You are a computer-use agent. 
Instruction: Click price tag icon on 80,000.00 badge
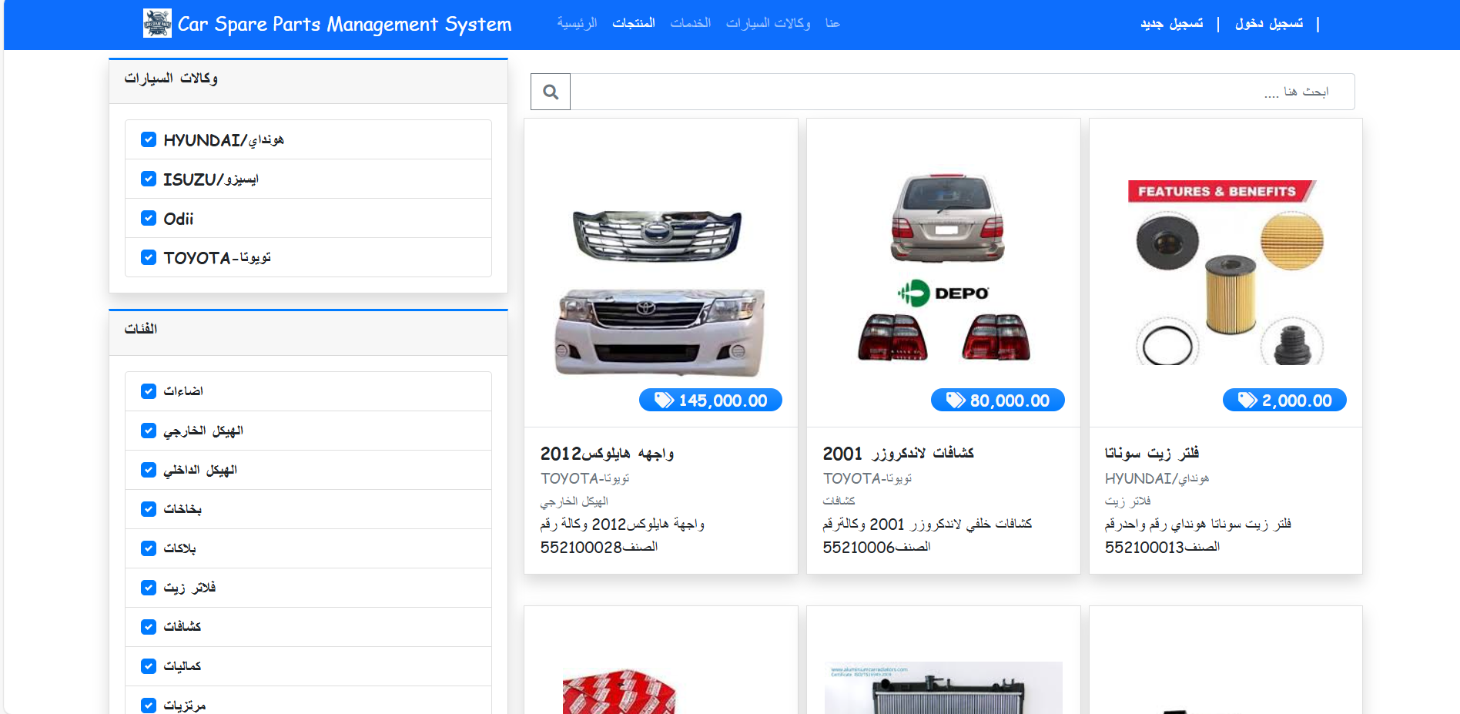coord(956,401)
